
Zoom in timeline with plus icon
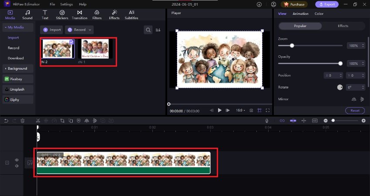[363, 121]
